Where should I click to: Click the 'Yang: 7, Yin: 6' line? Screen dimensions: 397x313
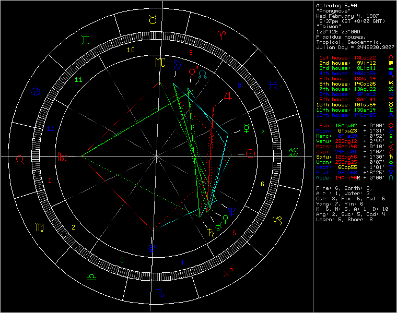[x=340, y=204]
